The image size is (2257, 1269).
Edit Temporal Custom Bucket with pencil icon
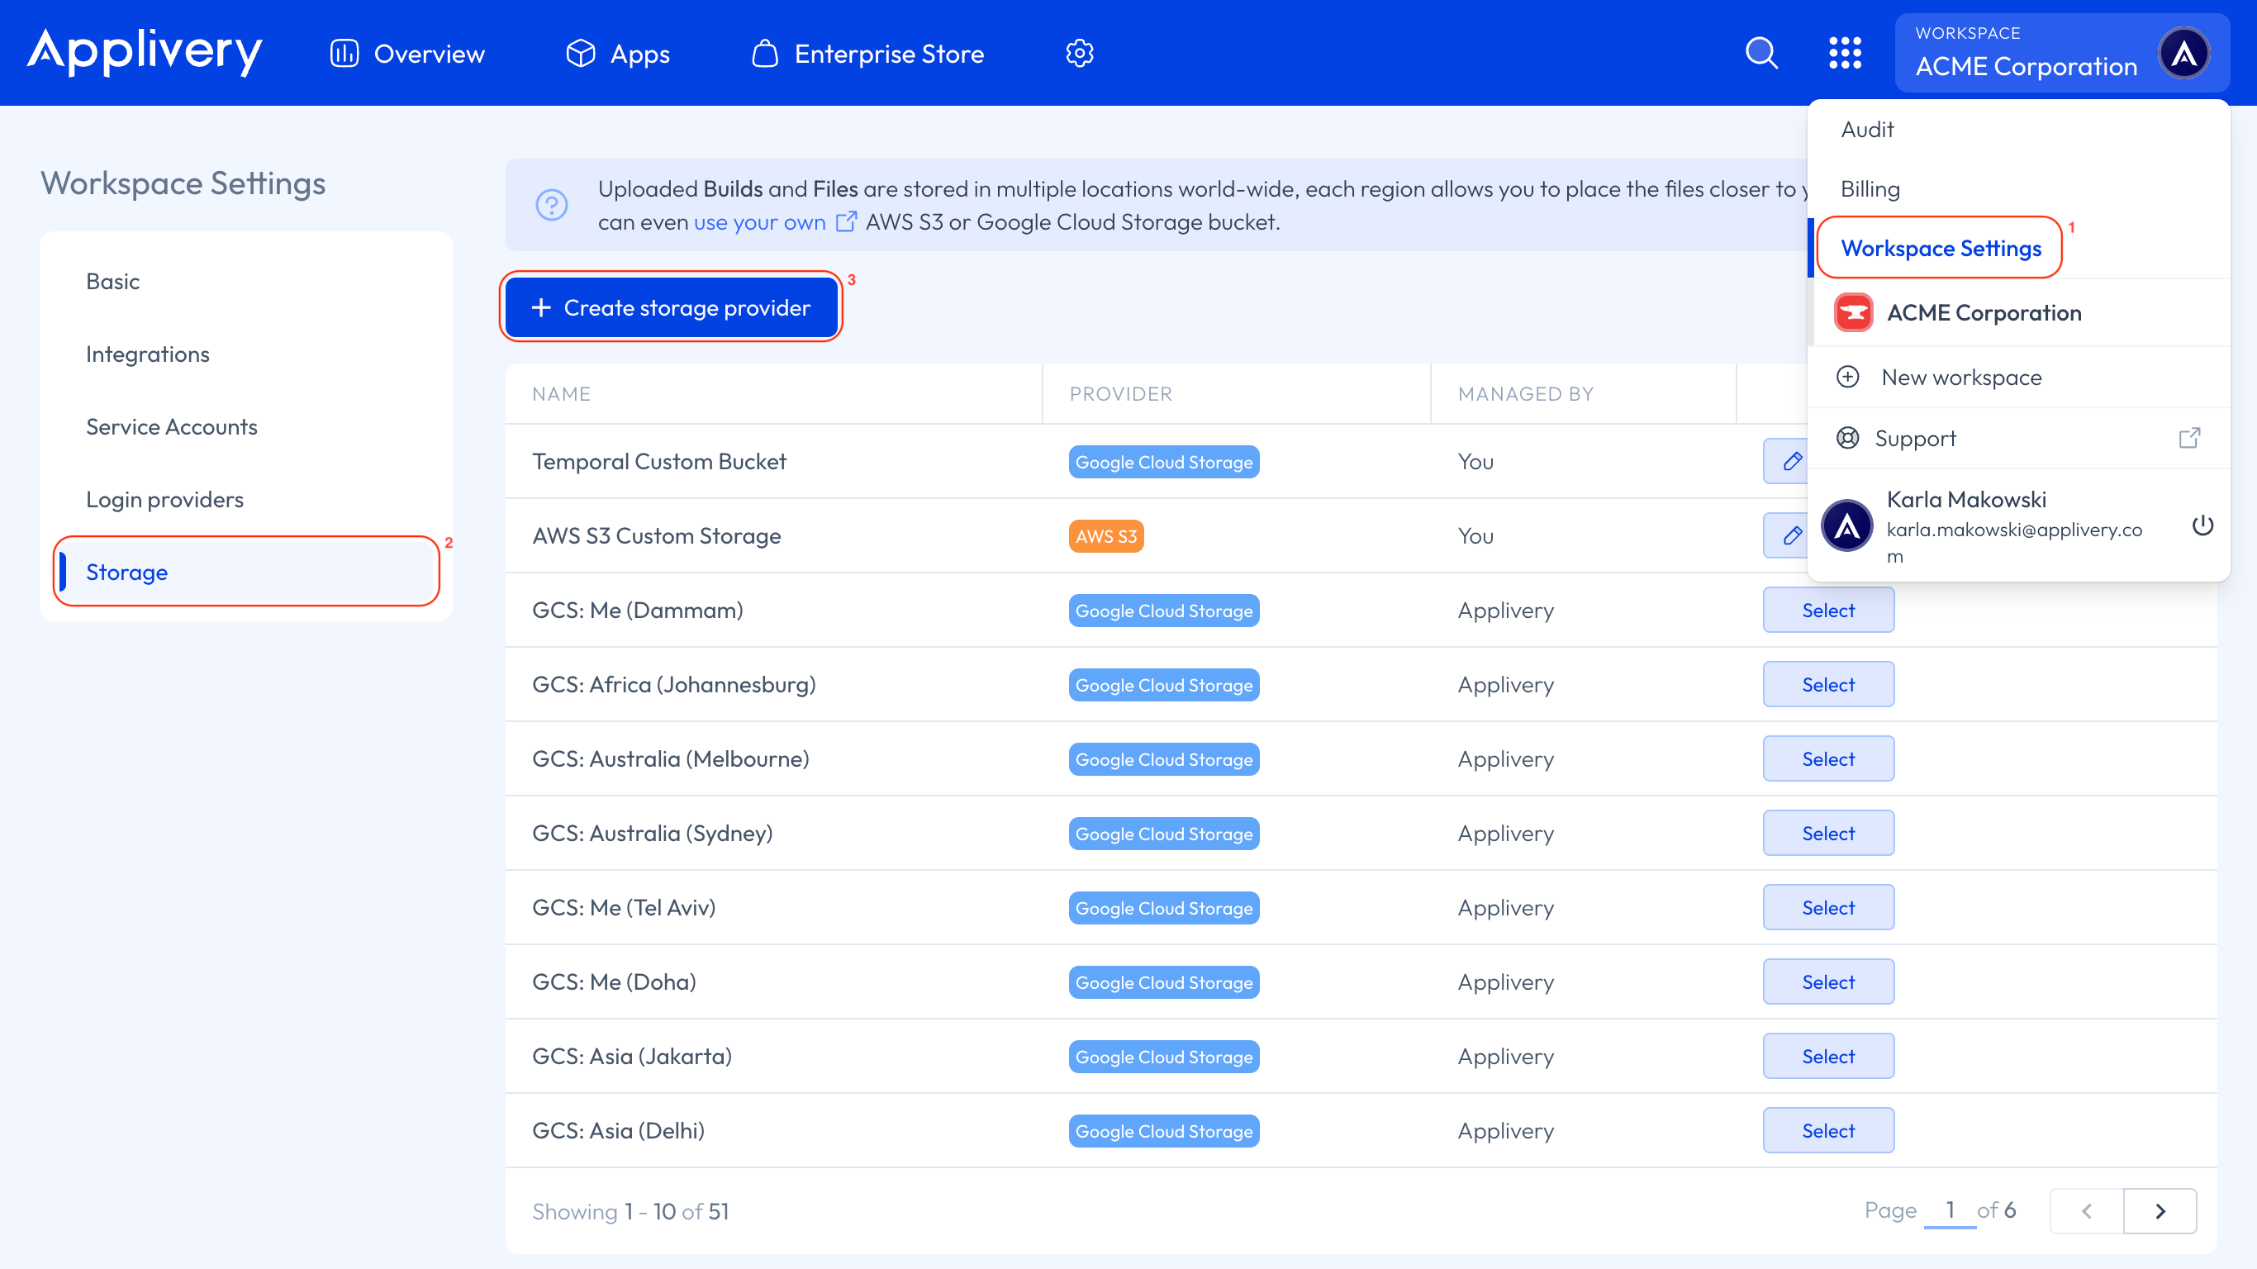(x=1792, y=461)
